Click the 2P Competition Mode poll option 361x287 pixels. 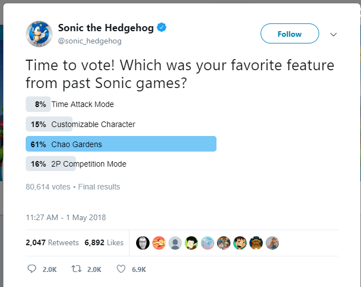coord(89,164)
